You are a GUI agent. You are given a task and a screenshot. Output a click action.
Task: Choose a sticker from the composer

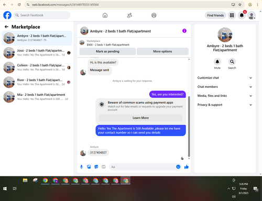(x=96, y=167)
